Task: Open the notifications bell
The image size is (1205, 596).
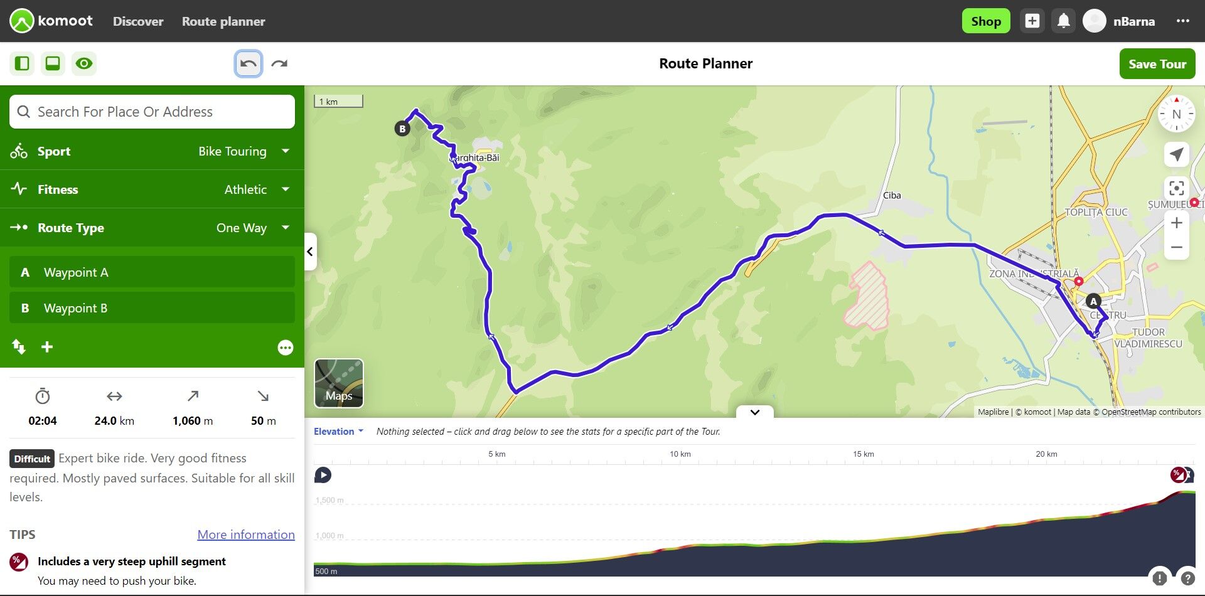Action: click(1063, 21)
